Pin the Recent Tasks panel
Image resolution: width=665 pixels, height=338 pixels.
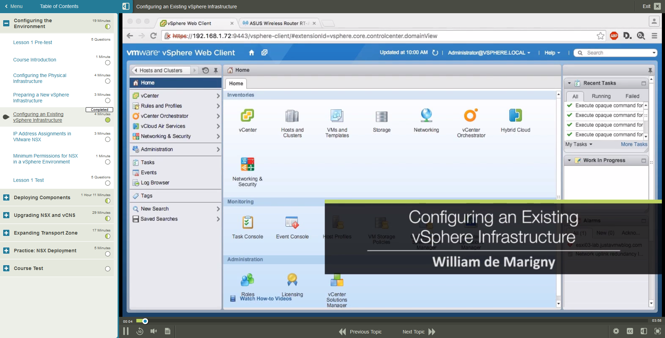pos(650,70)
